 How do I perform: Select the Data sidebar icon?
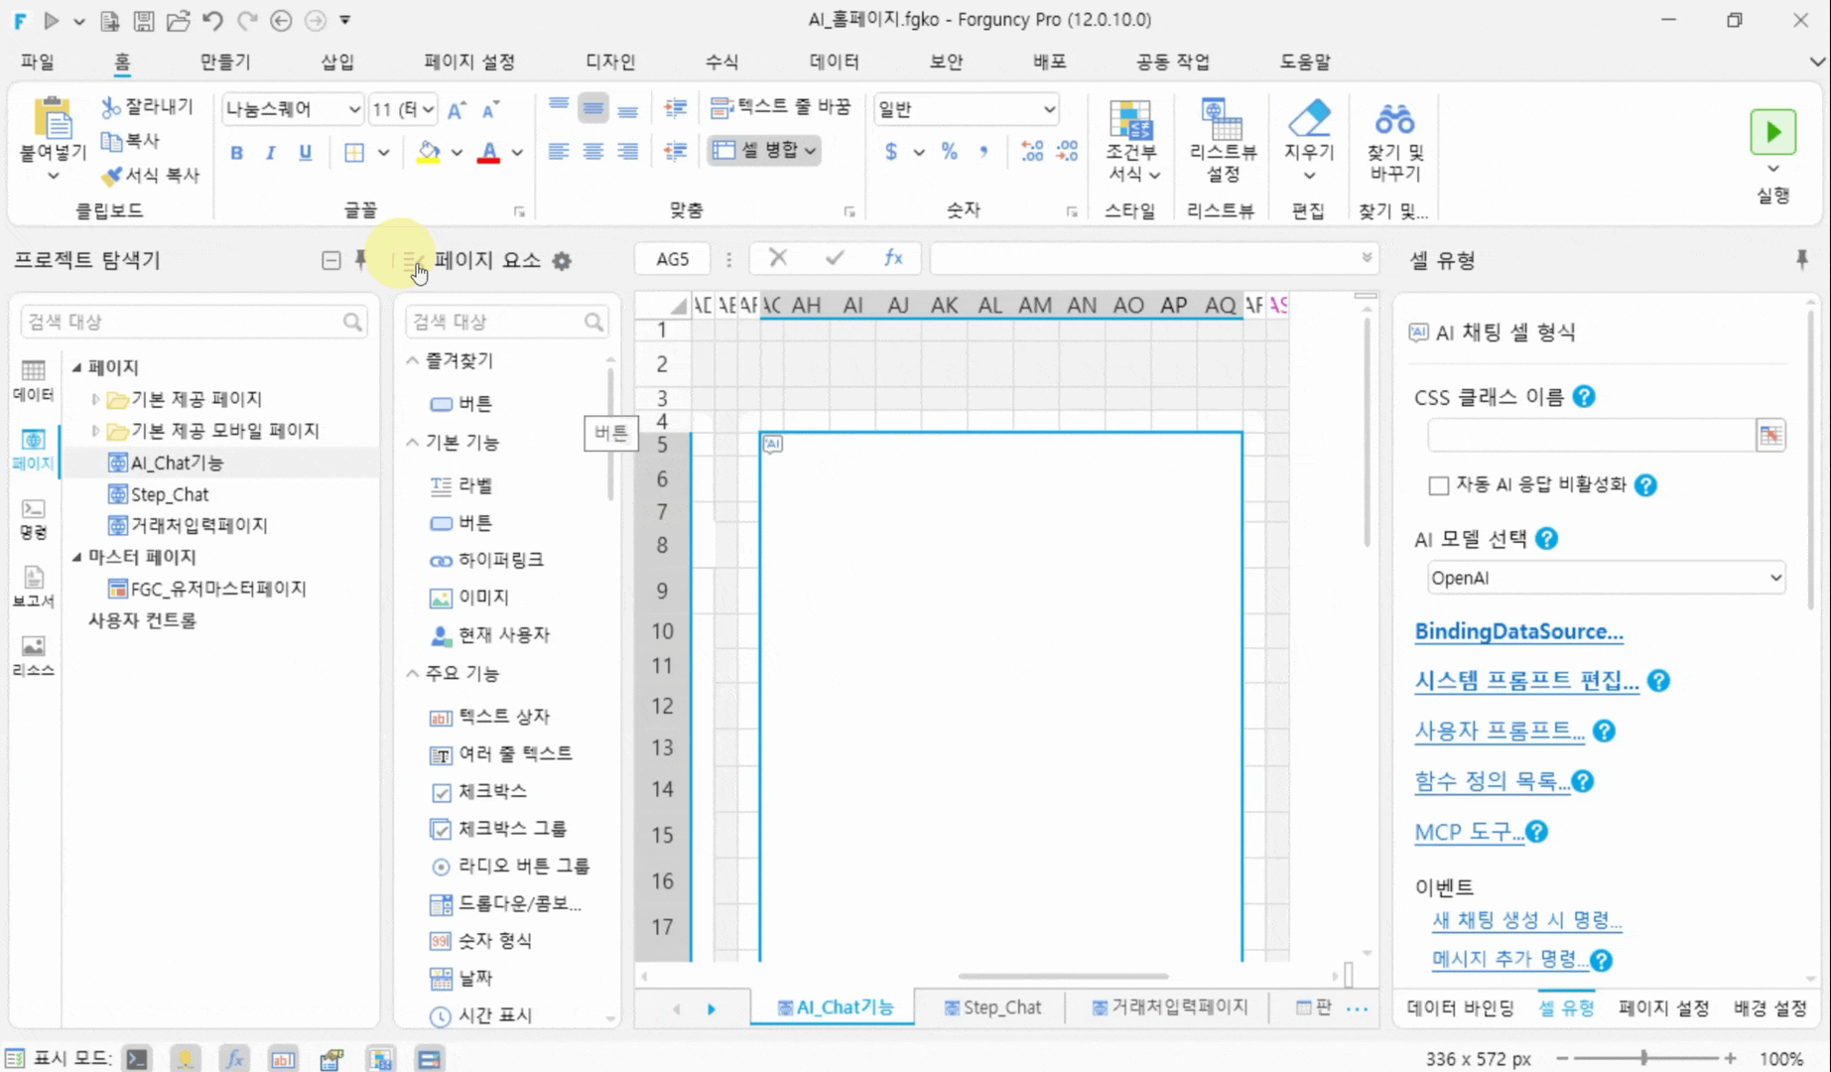click(33, 381)
